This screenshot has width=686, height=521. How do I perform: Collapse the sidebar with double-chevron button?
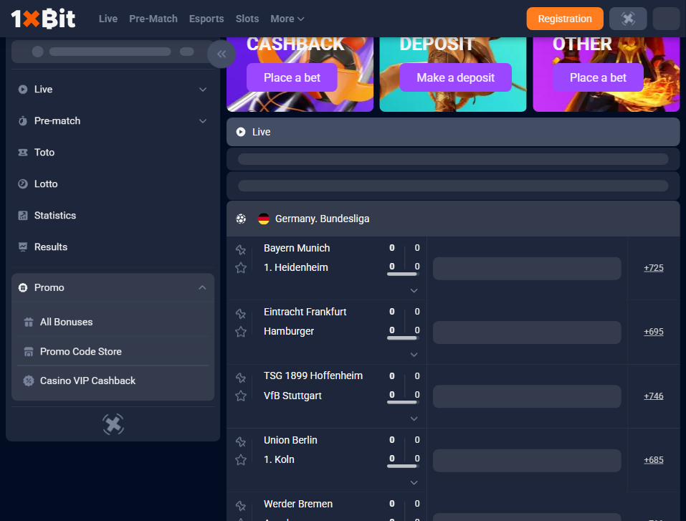coord(221,54)
